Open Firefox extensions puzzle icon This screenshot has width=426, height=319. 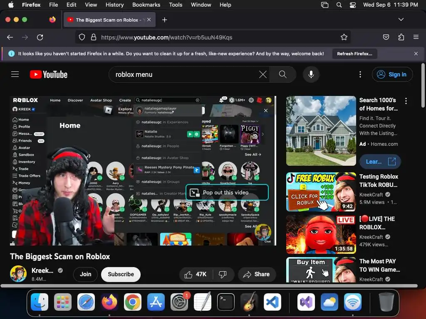tap(401, 37)
